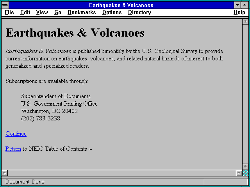Open the Bookmarks menu

[82, 12]
